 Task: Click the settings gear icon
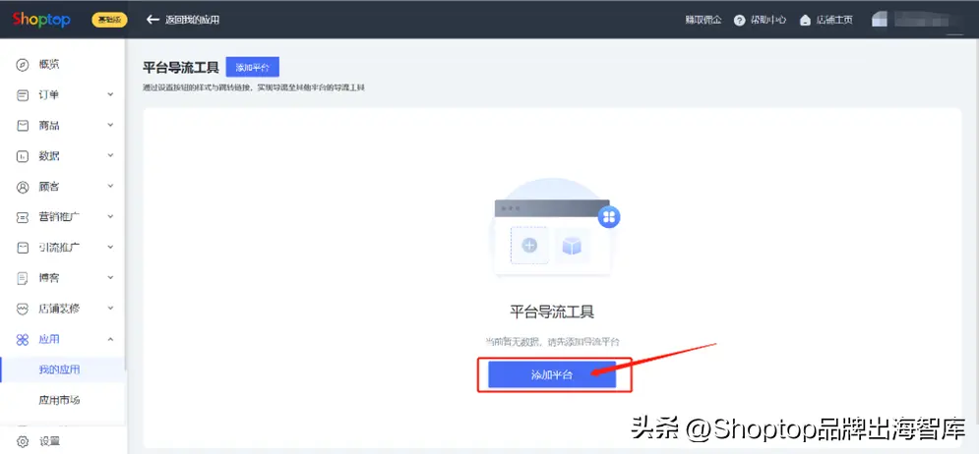23,441
